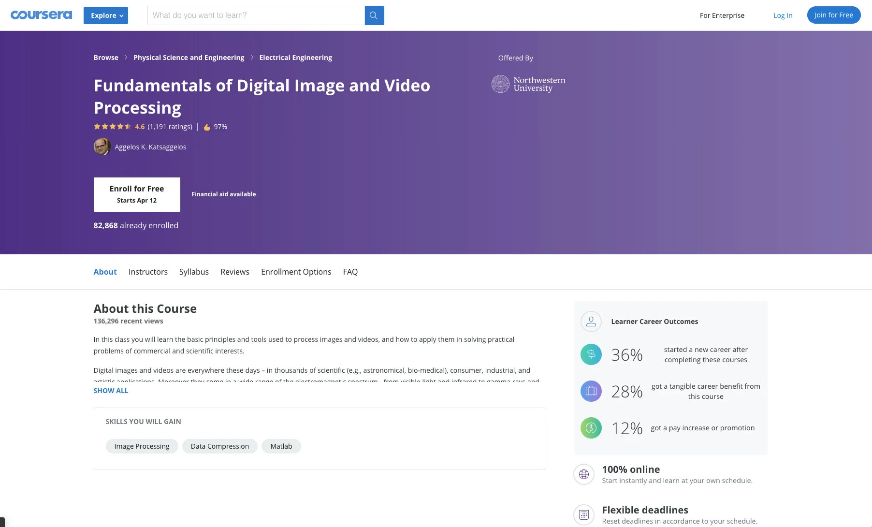
Task: Click the signpost icon beside 36%
Action: pyautogui.click(x=591, y=354)
